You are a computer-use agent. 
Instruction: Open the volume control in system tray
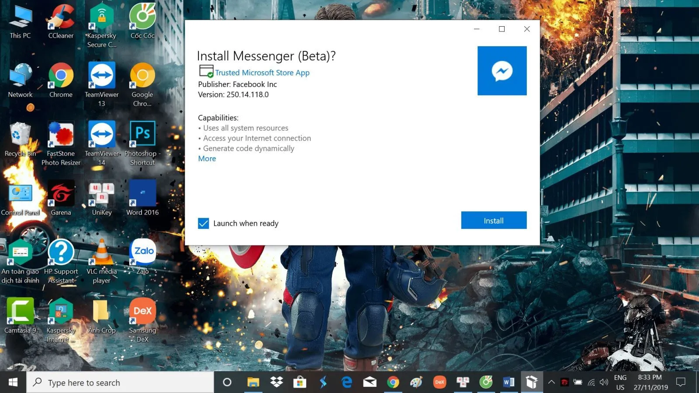[x=604, y=383]
